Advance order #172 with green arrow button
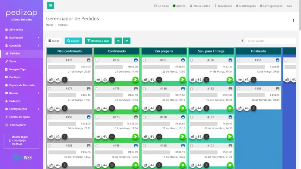Viewport: 301px width, 169px height. point(135,79)
